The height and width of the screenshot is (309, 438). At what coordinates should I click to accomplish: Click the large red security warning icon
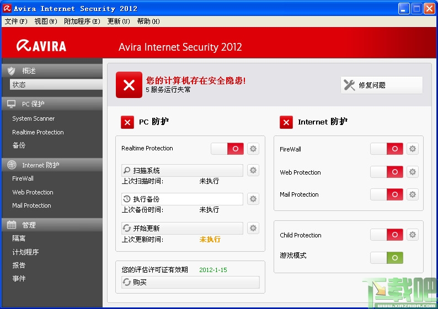tap(129, 85)
